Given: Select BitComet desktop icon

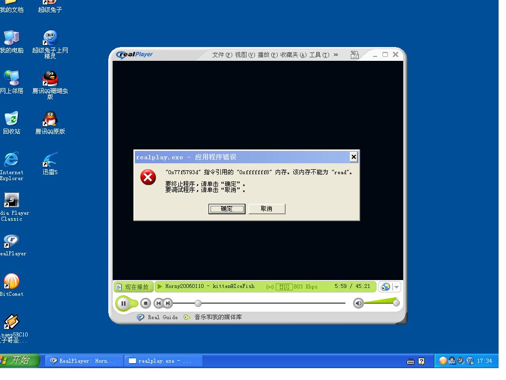Looking at the screenshot, I should 12,285.
